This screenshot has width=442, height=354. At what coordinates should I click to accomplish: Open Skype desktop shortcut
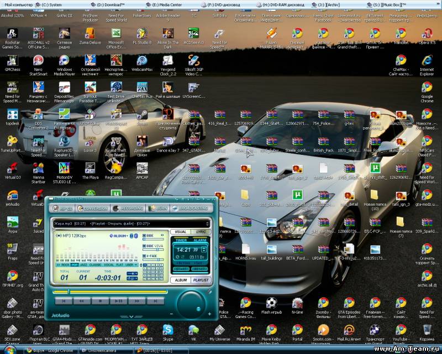[168, 332]
